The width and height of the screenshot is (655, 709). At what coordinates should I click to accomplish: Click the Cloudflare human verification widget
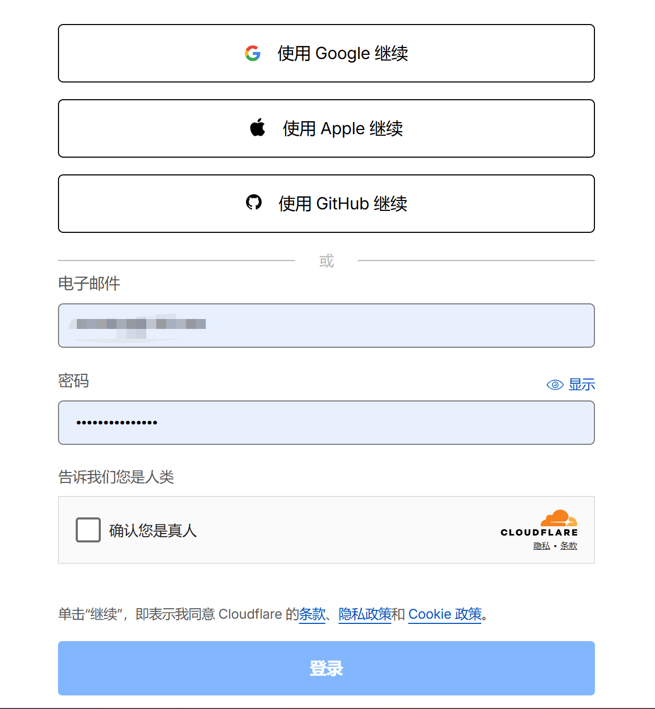click(326, 529)
